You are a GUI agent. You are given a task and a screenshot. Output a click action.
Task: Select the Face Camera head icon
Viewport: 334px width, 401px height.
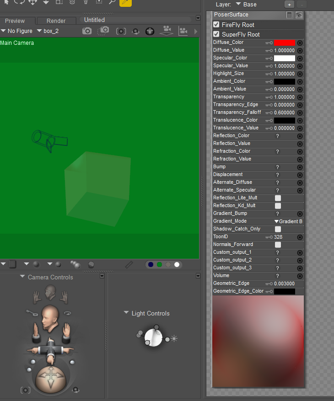point(50,293)
